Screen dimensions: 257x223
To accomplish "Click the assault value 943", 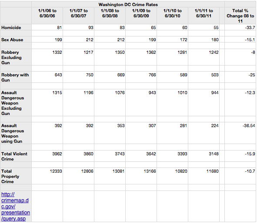I will (x=152, y=93).
